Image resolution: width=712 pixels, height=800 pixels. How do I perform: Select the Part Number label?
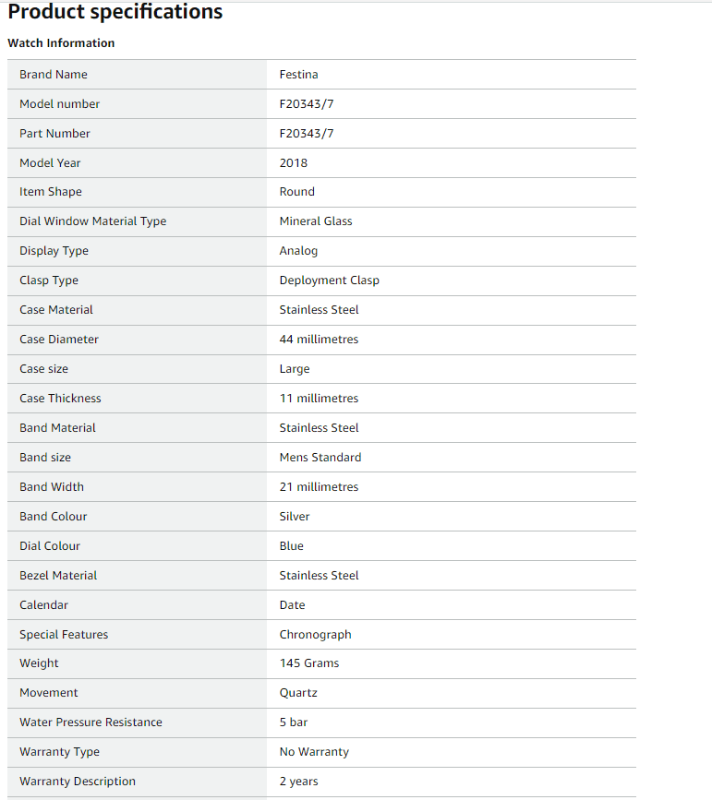pyautogui.click(x=54, y=134)
